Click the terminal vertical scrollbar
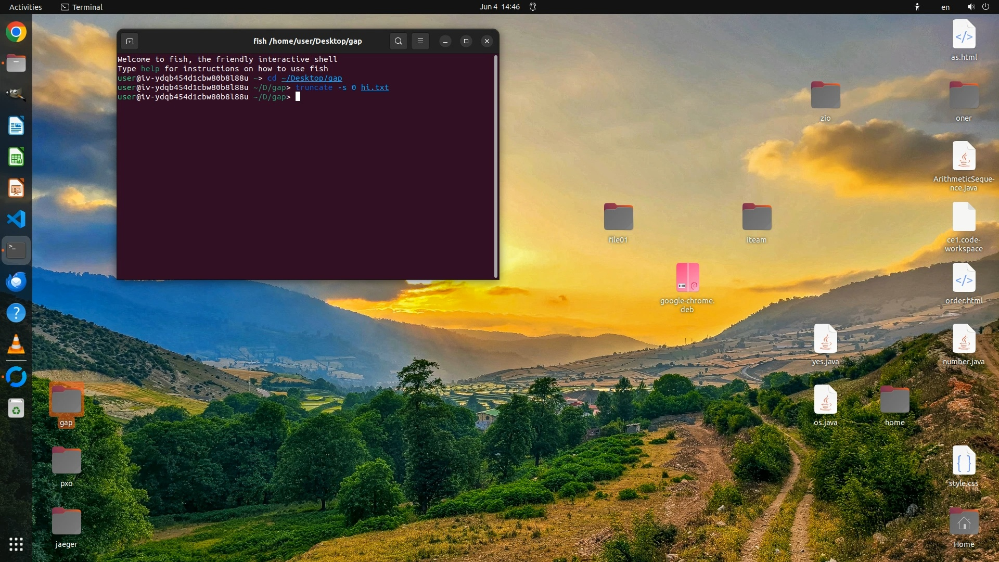 tap(496, 167)
